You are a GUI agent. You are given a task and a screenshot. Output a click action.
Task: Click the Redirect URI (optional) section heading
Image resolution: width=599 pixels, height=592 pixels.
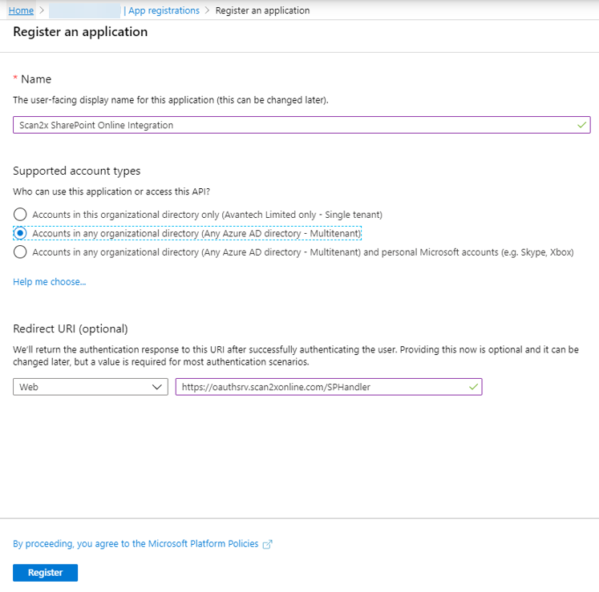[x=71, y=329]
